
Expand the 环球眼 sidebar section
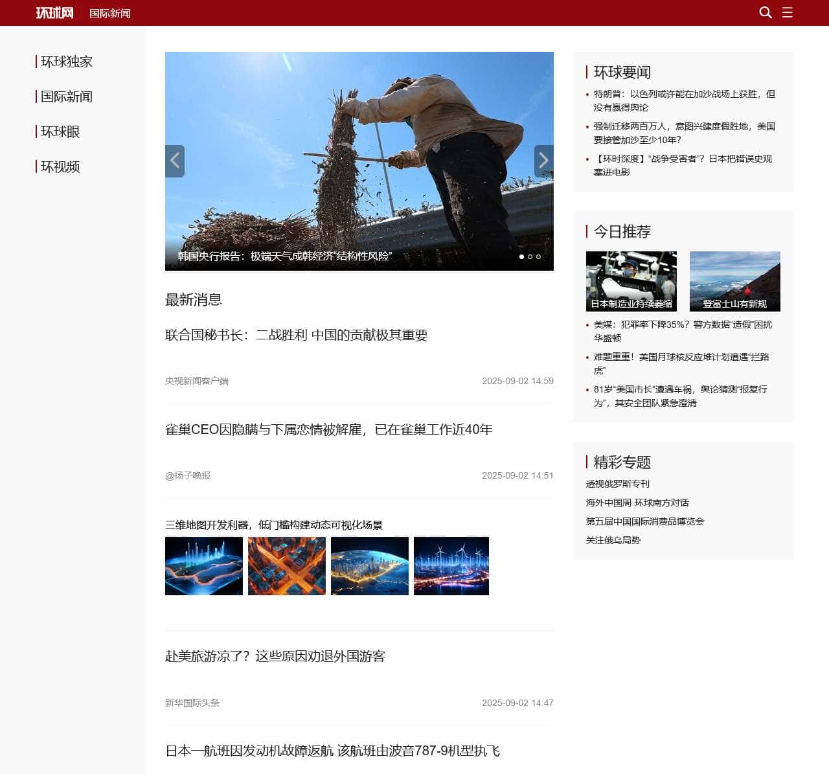pyautogui.click(x=60, y=131)
